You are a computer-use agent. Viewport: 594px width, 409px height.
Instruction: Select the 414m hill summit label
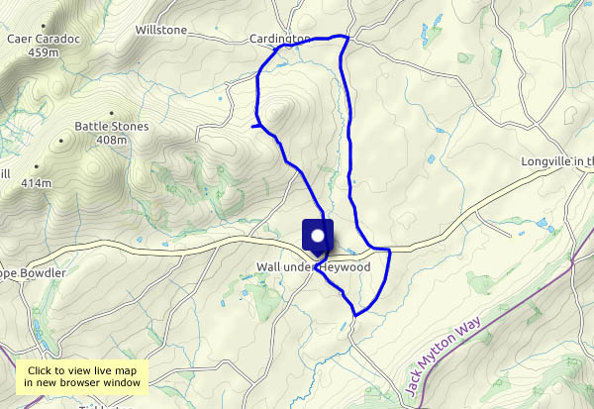(x=36, y=183)
